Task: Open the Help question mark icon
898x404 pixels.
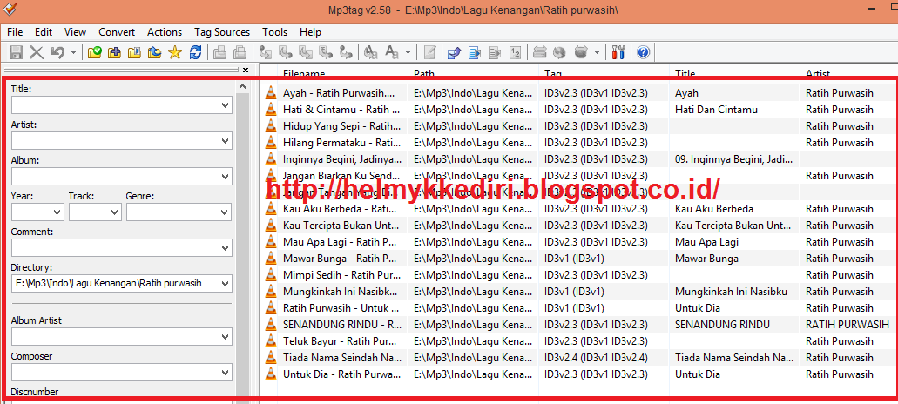Action: point(643,52)
